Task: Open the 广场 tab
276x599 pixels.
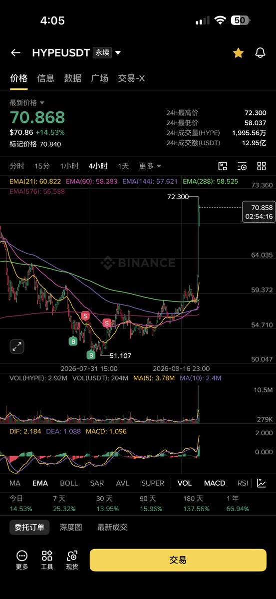Action: tap(100, 78)
